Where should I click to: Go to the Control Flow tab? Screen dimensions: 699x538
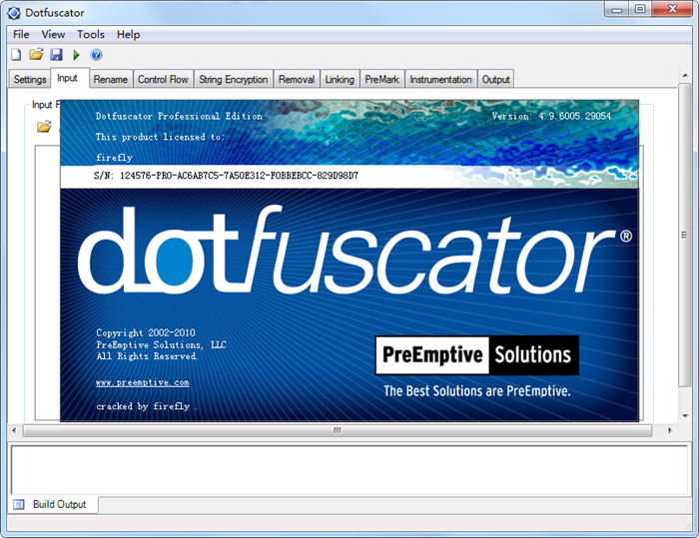(163, 80)
